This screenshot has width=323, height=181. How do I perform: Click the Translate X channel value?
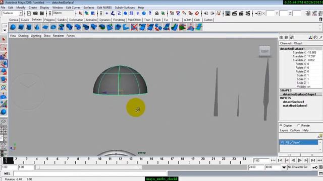pyautogui.click(x=312, y=52)
